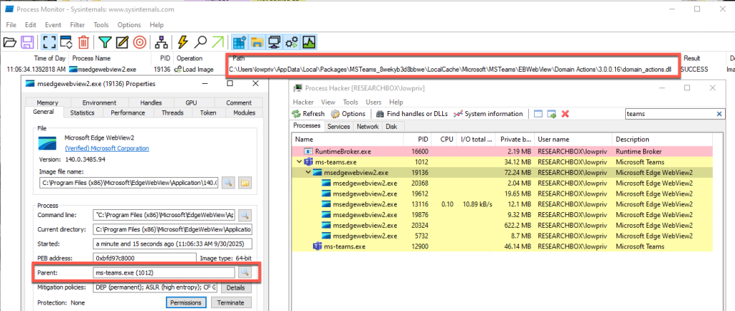This screenshot has width=735, height=311.
Task: Inspect image file with magnifier button
Action: (228, 183)
